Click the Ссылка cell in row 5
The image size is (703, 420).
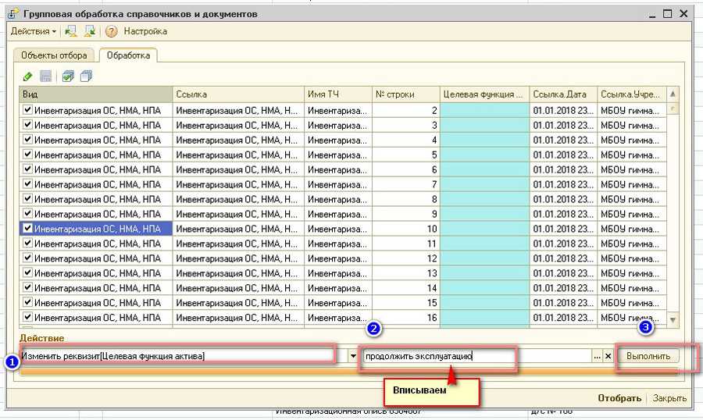[x=238, y=155]
